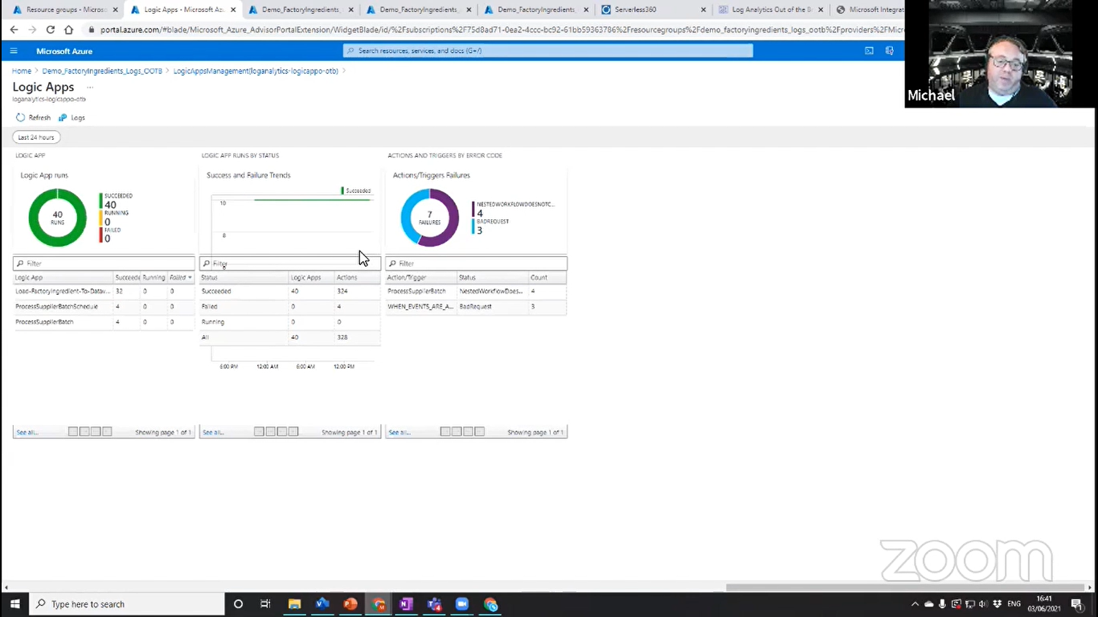Click browser back arrow
1098x617 pixels.
pos(14,30)
